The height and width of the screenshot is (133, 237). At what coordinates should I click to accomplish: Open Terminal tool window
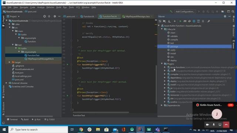pos(12,119)
